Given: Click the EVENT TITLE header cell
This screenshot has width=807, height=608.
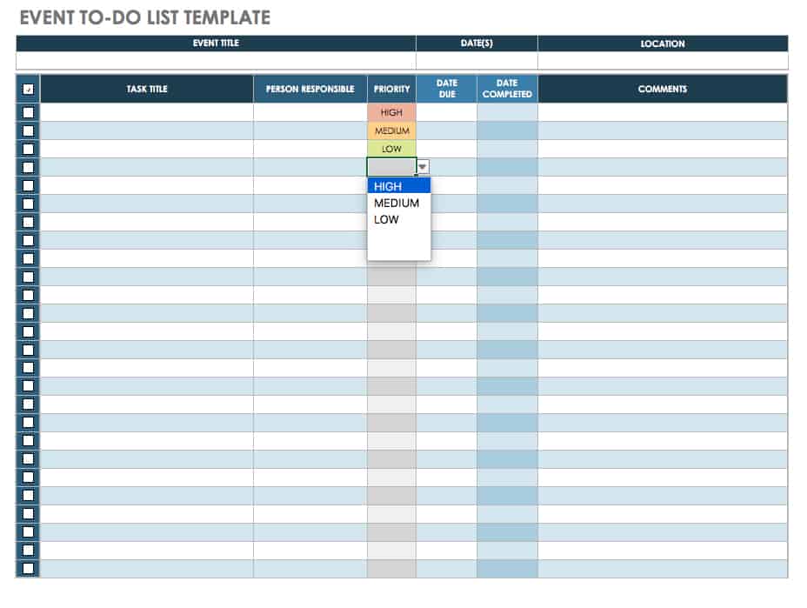Looking at the screenshot, I should tap(216, 43).
